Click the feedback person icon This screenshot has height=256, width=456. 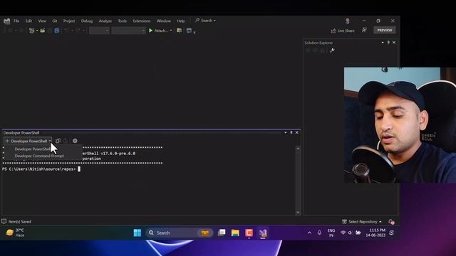click(364, 30)
